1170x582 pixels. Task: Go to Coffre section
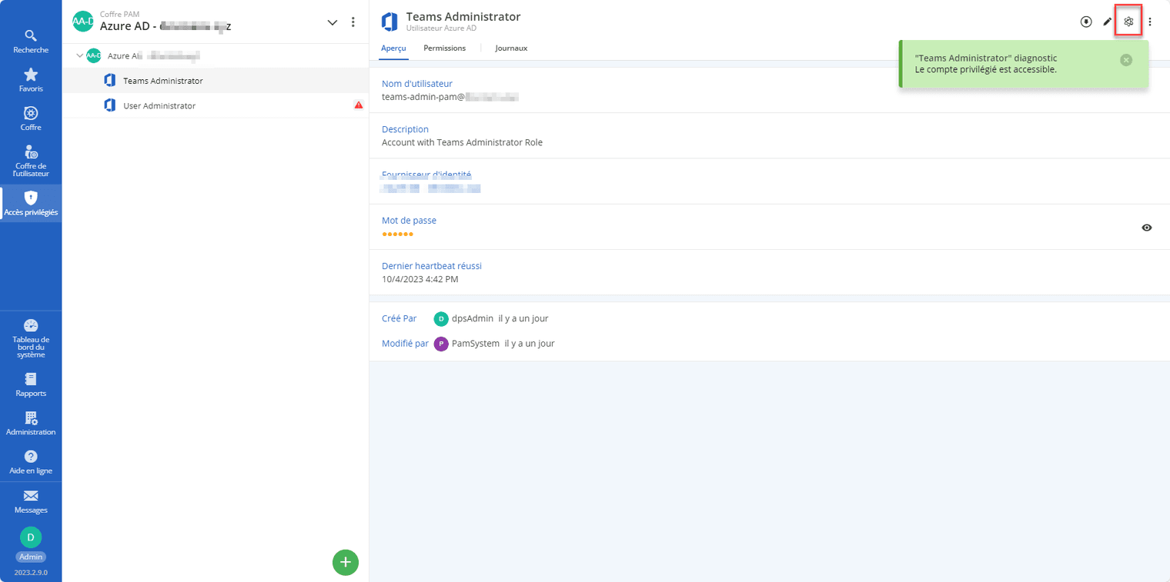pyautogui.click(x=31, y=118)
